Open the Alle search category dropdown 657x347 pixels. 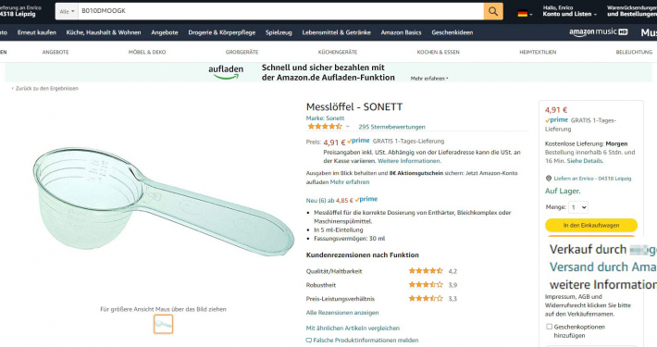coord(67,11)
